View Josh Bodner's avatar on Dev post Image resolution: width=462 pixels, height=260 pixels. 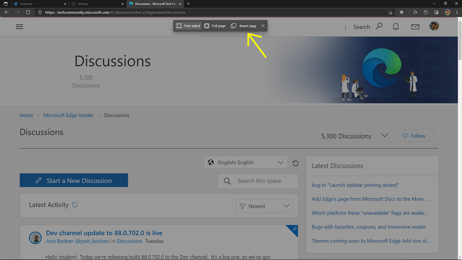pos(35,238)
